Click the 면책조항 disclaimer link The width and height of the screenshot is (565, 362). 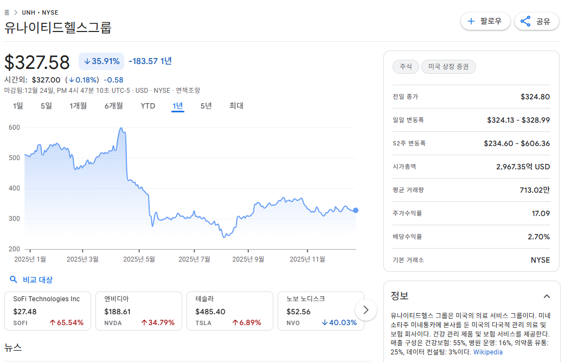(x=188, y=91)
